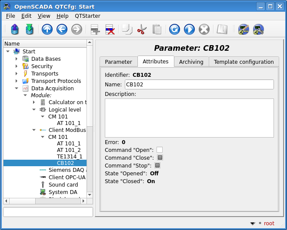Click in the Name input field
Viewport: 287px width, 230px height.
[199, 84]
